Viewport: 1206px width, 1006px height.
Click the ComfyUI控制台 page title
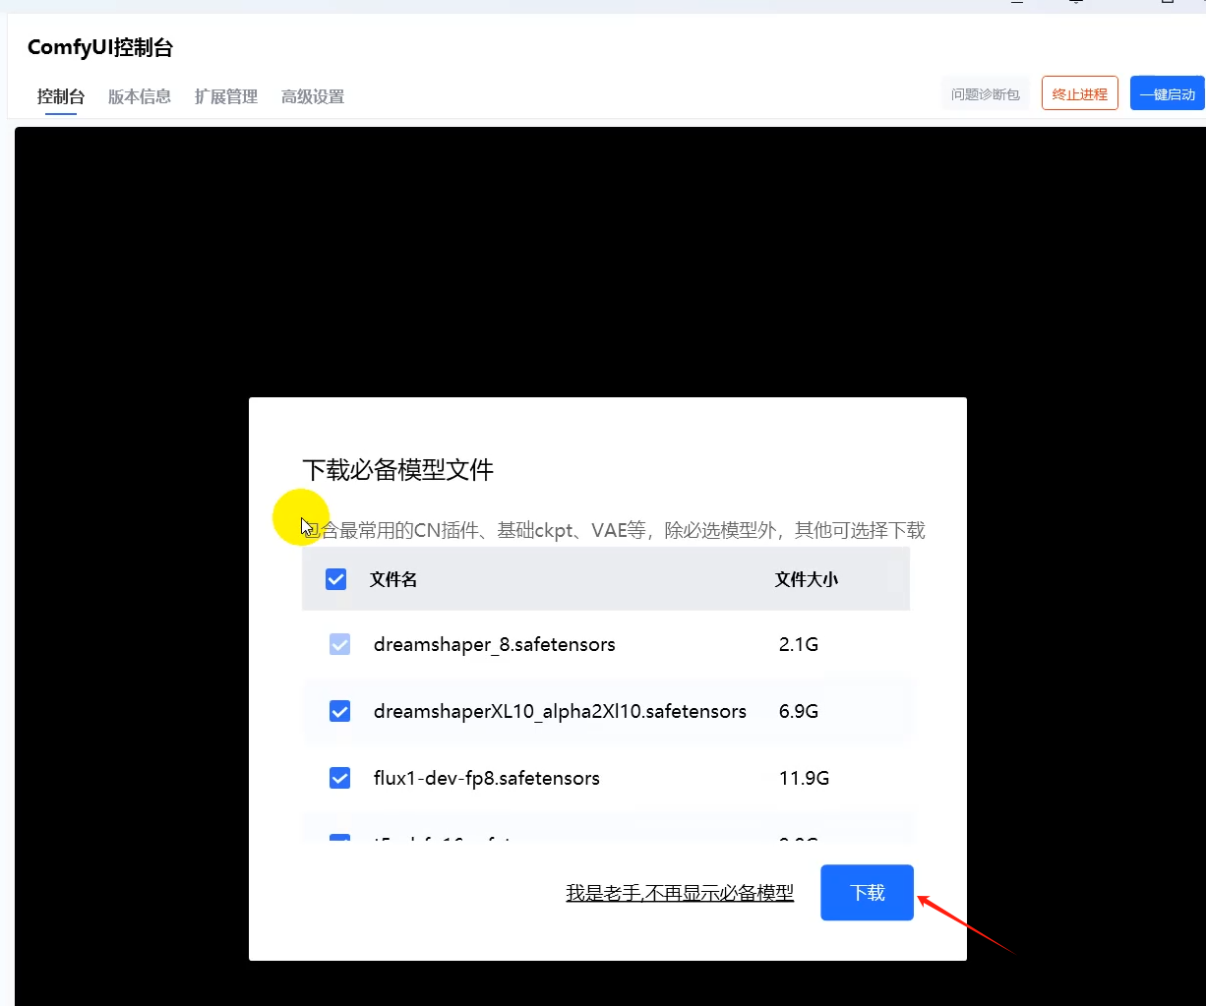100,48
